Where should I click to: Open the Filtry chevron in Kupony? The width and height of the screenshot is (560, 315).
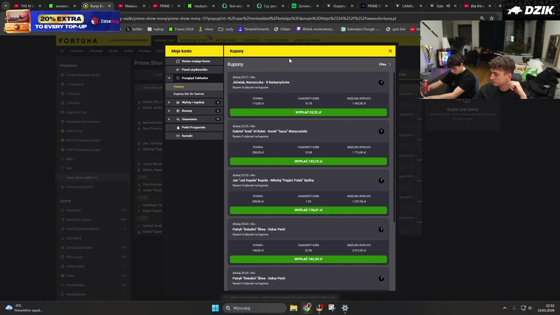point(390,64)
